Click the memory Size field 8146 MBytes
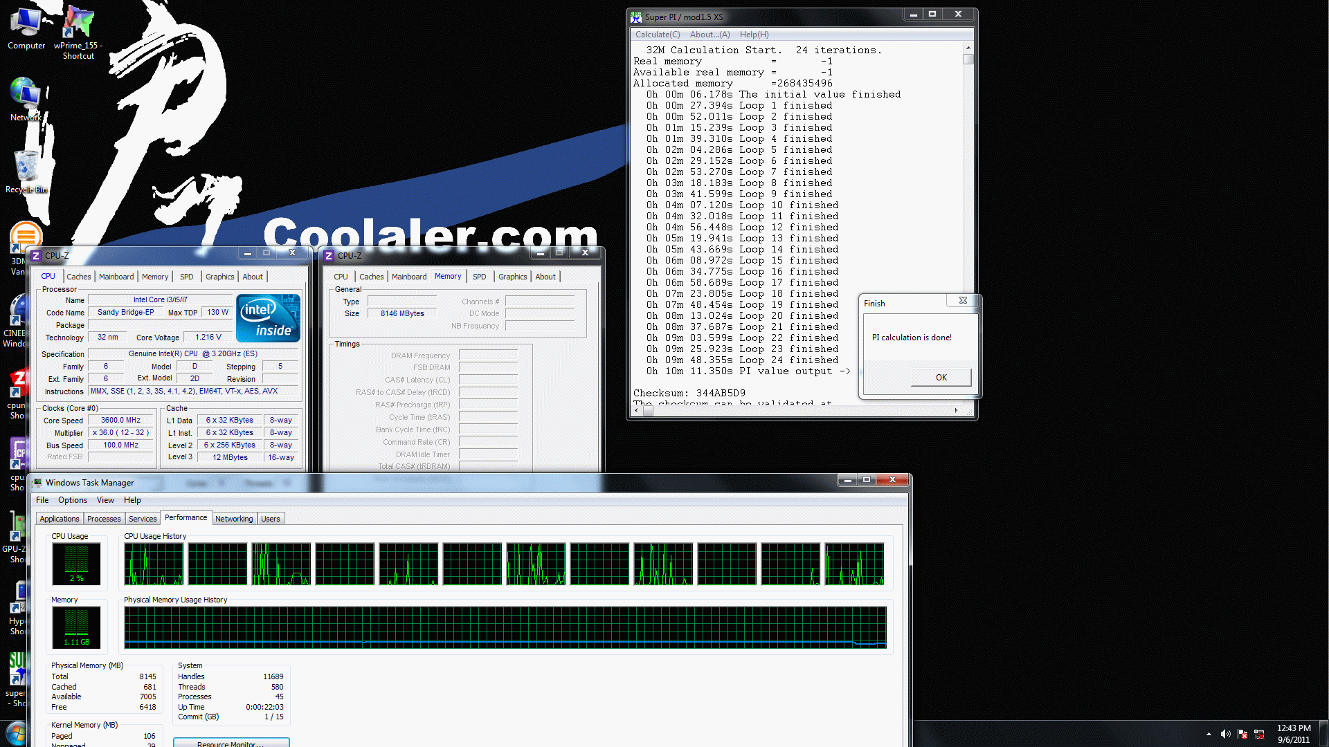This screenshot has height=747, width=1329. pyautogui.click(x=402, y=313)
